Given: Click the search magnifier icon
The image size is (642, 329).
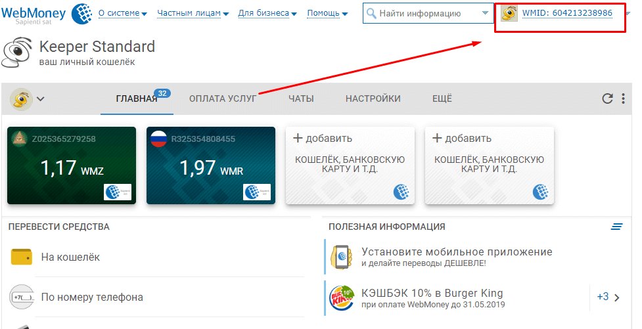Looking at the screenshot, I should [371, 14].
